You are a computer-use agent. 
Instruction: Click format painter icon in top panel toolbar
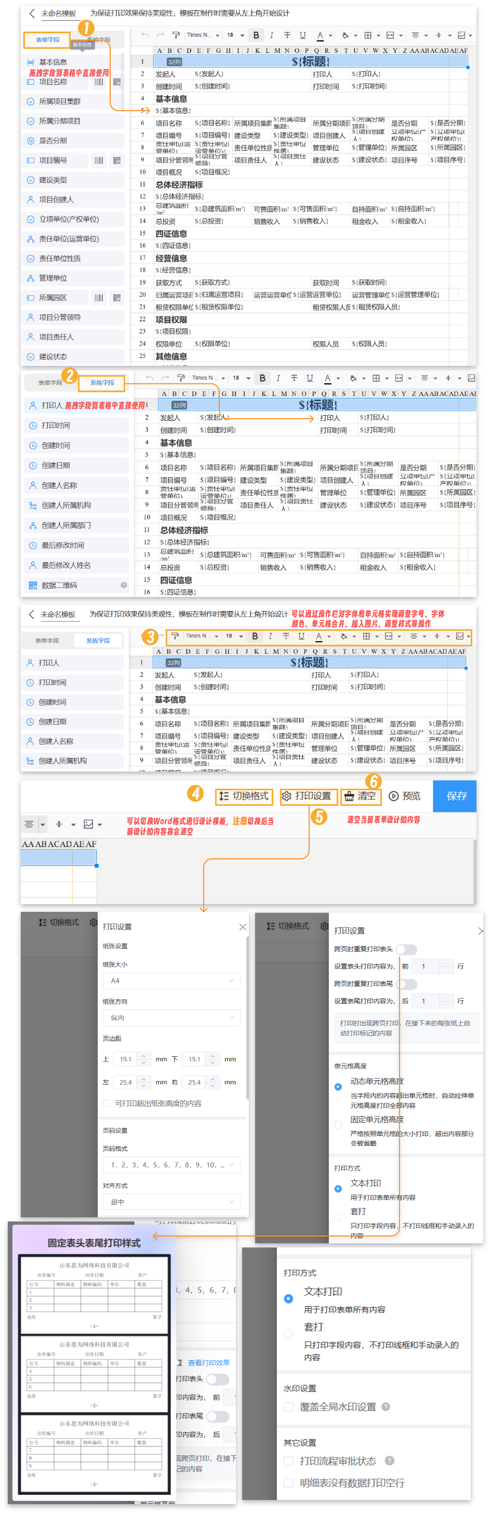tap(176, 35)
